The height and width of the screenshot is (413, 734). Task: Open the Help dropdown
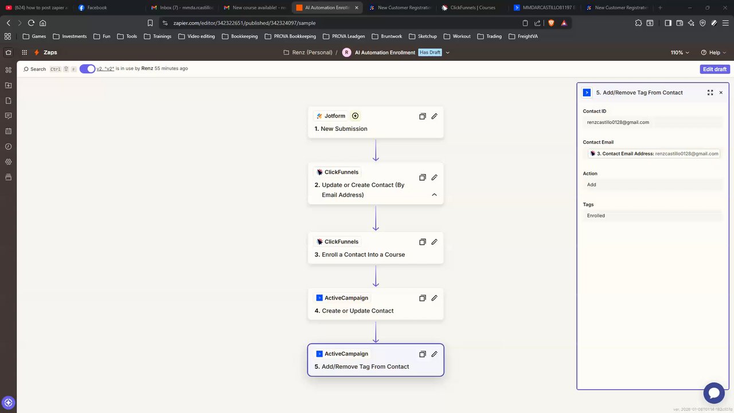pos(714,52)
